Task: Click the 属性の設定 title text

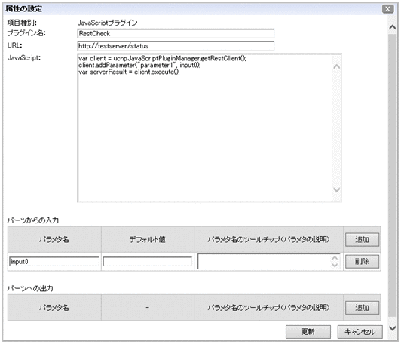Action: [24, 9]
